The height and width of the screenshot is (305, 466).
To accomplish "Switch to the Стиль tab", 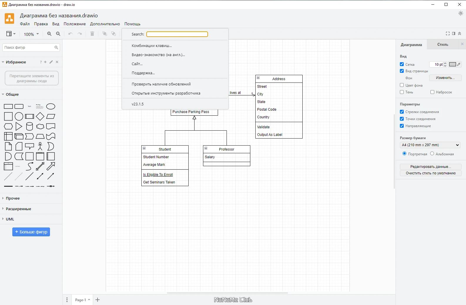I will pos(442,45).
